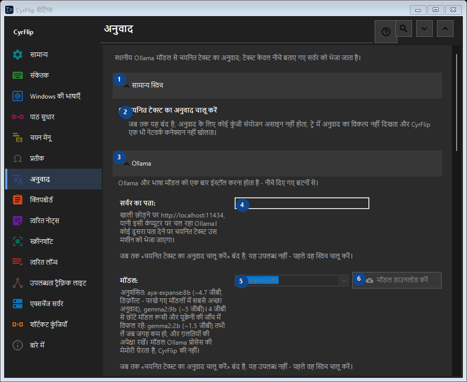This screenshot has height=382, width=467.
Task: Select the अनुवाद sidebar entry
Action: click(53, 179)
